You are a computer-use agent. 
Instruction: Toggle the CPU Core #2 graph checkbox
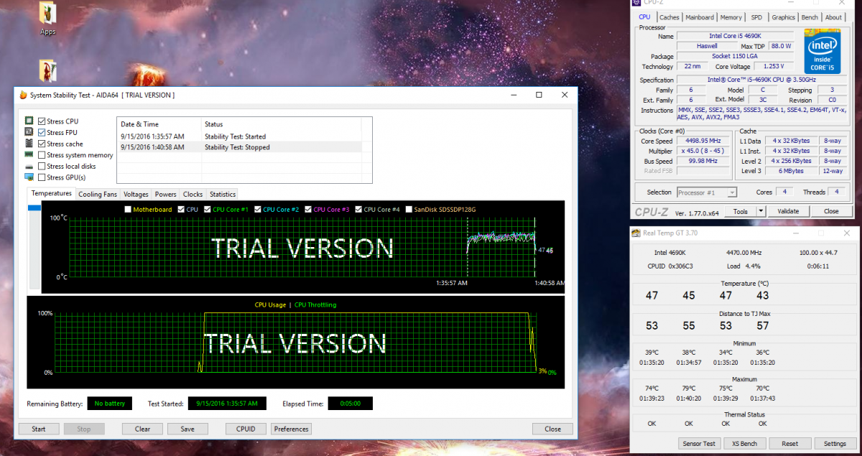tap(258, 210)
